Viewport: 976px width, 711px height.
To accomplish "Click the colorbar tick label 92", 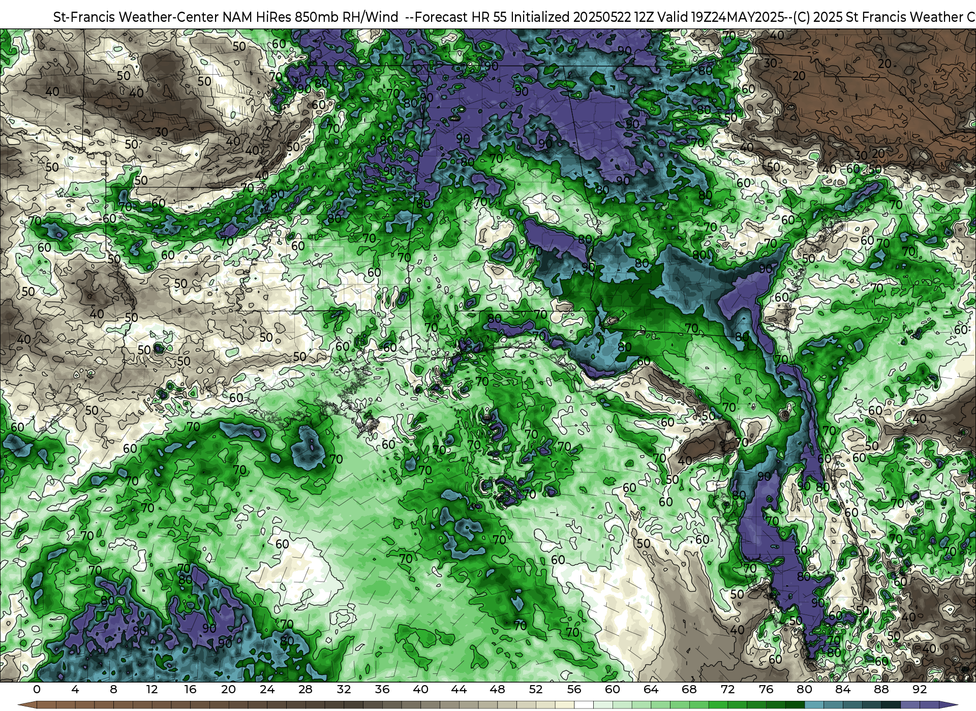I will pos(920,690).
